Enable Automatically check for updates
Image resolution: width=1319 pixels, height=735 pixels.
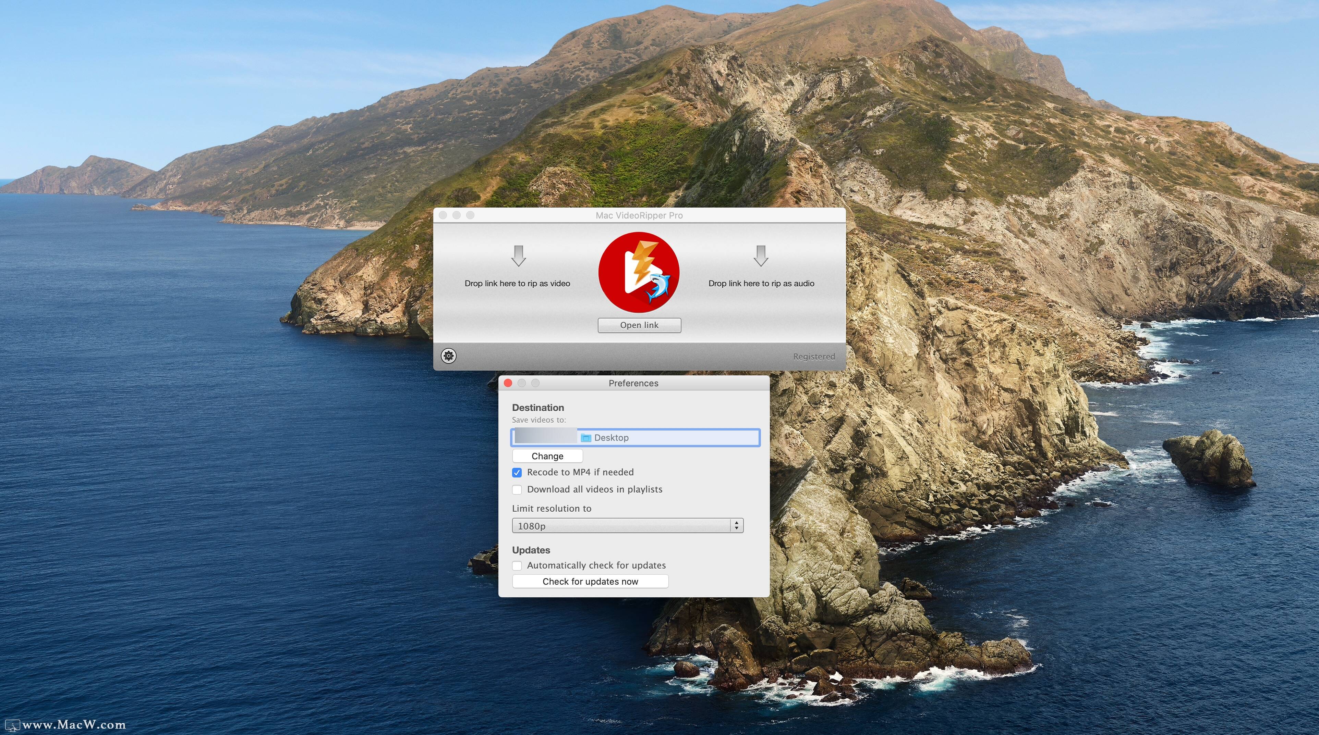pos(517,566)
